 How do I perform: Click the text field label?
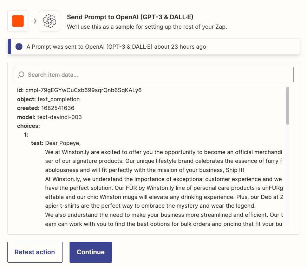[37, 143]
